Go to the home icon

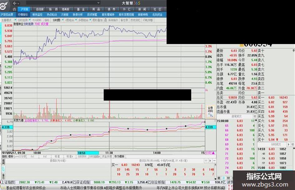click(14, 9)
